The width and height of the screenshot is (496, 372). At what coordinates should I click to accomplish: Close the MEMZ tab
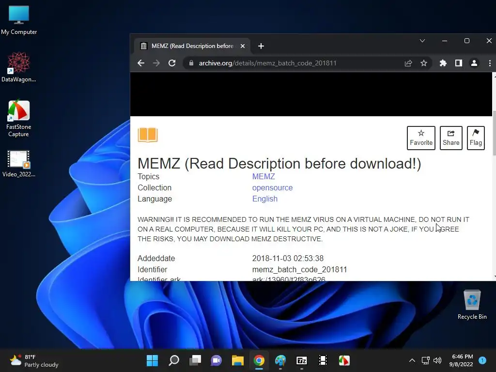click(243, 46)
